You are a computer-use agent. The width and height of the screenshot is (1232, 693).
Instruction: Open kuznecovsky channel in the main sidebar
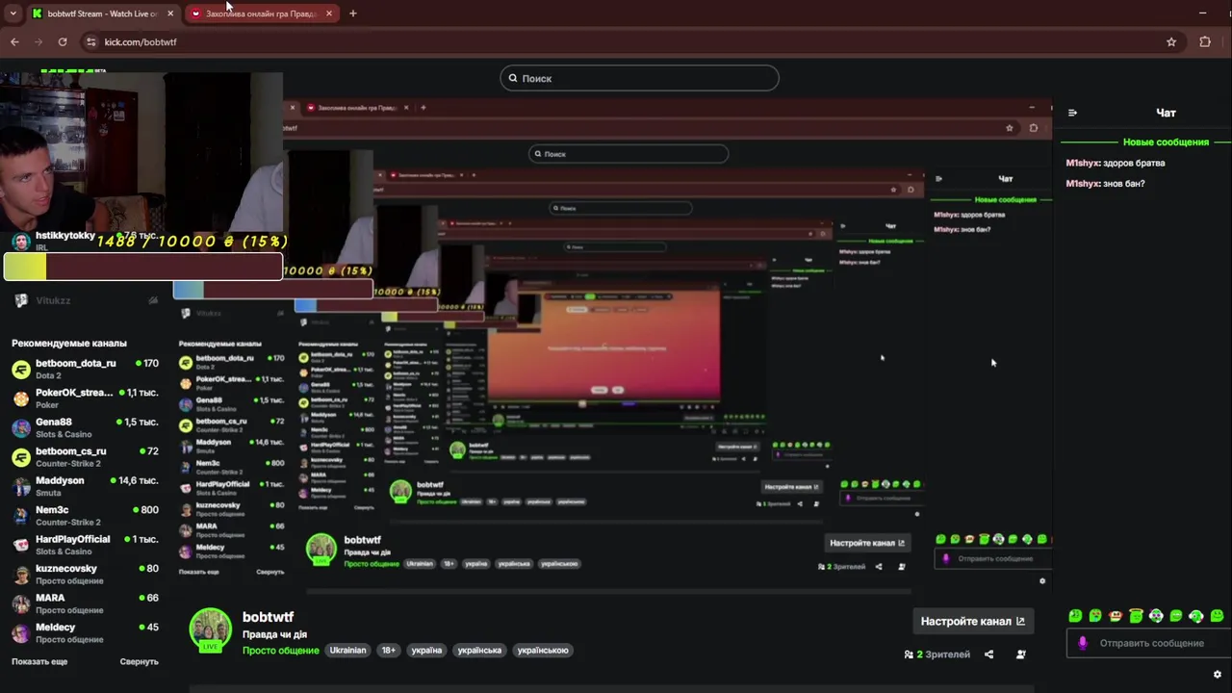click(85, 574)
